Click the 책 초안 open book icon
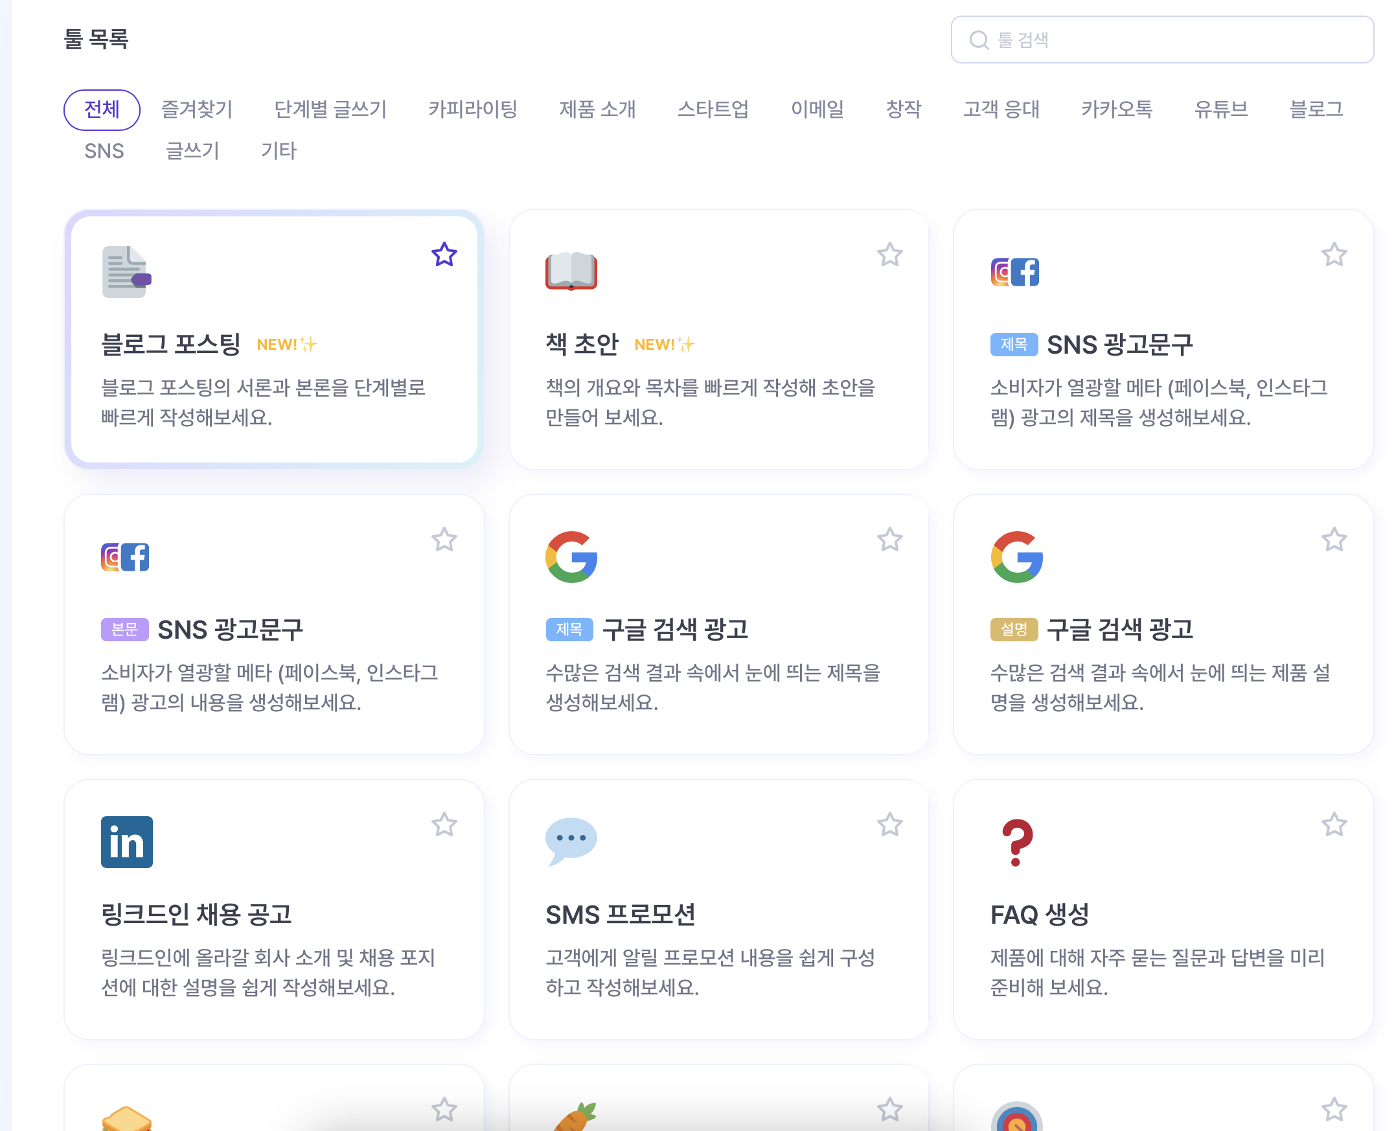Screen dimensions: 1394x1131 [571, 271]
